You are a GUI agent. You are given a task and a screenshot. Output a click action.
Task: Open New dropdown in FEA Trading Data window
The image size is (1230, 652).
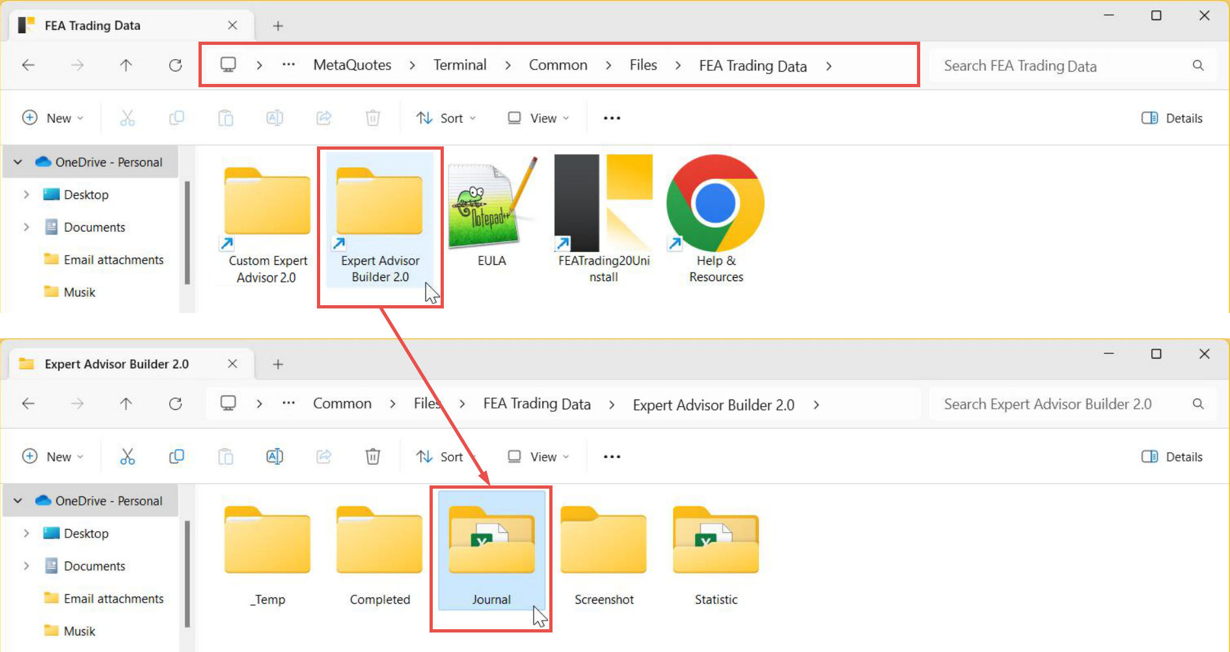pyautogui.click(x=53, y=118)
